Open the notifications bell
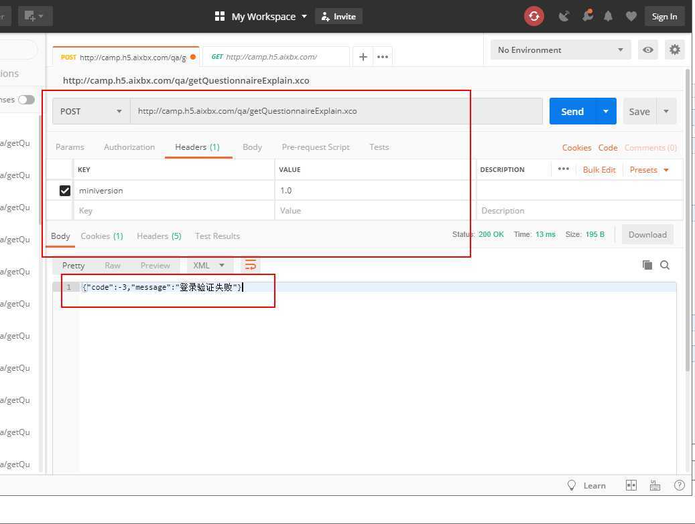The height and width of the screenshot is (524, 695). (608, 17)
